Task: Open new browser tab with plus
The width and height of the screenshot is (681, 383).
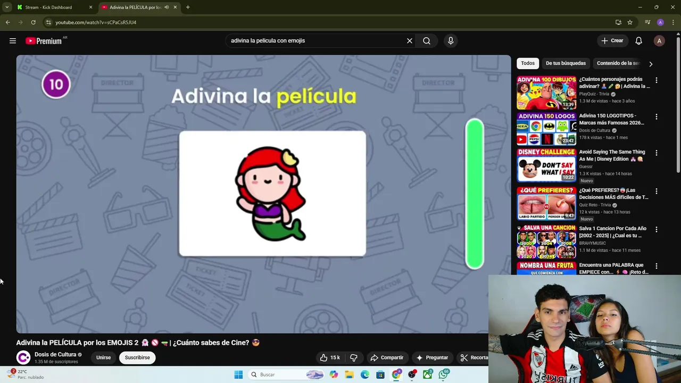Action: click(188, 7)
